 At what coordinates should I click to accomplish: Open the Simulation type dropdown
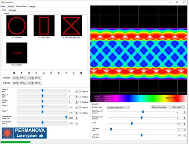tap(118, 107)
